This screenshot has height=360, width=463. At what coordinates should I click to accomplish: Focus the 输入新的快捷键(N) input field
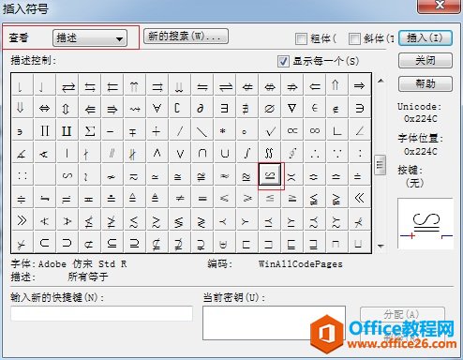pyautogui.click(x=102, y=313)
